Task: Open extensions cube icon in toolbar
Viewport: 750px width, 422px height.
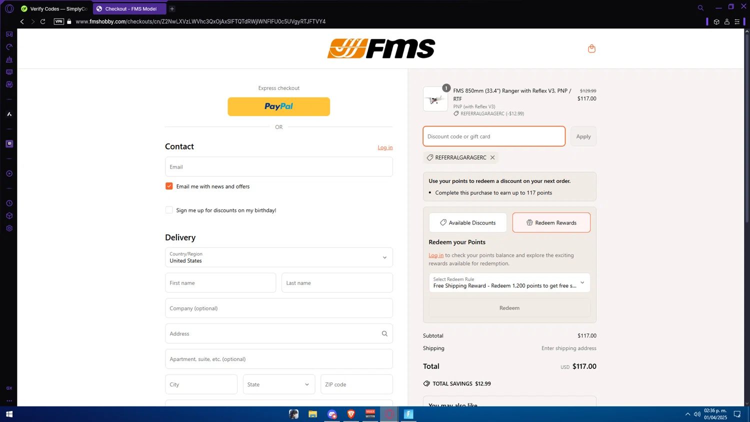Action: 716,21
